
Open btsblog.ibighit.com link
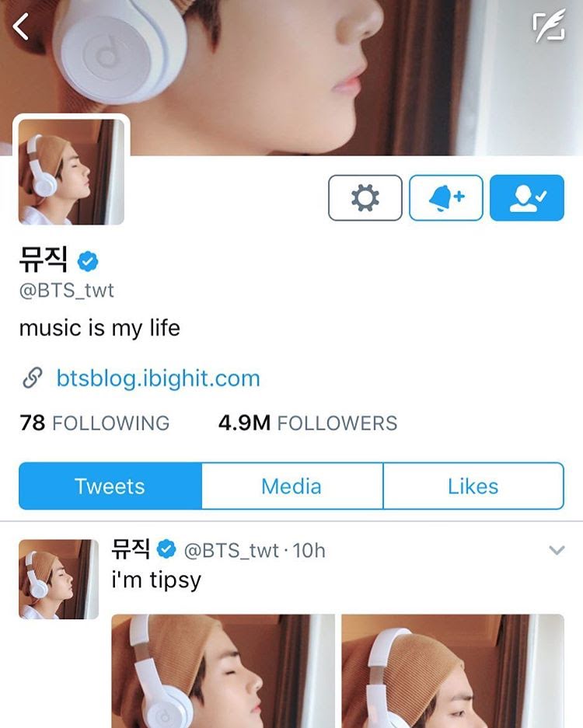(x=158, y=378)
